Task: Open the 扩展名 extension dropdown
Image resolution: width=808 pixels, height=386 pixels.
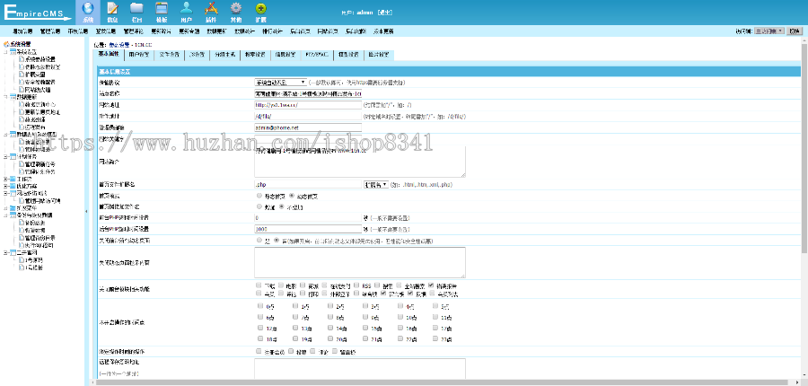Action: click(x=375, y=183)
